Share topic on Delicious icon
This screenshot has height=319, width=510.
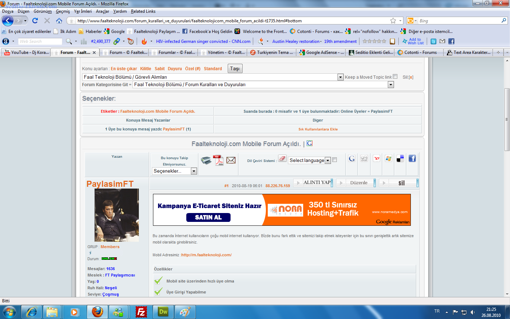400,158
